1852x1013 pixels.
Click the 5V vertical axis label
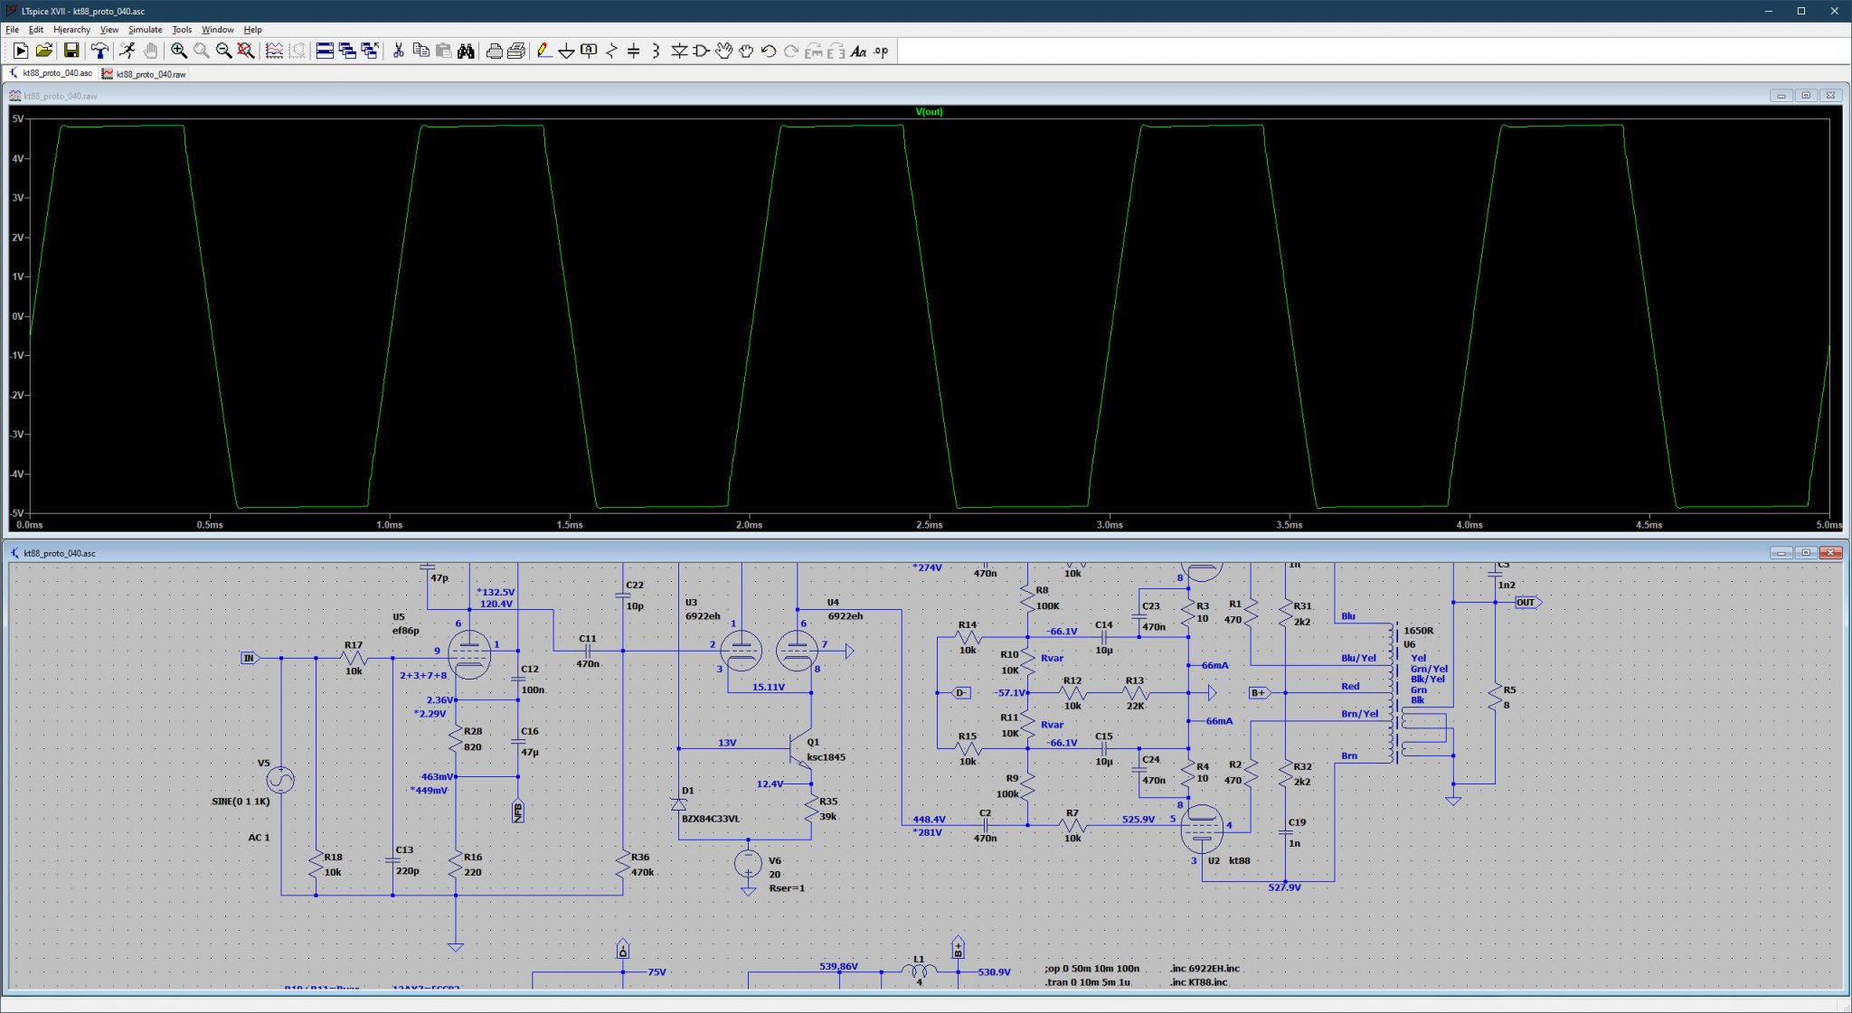click(x=17, y=118)
